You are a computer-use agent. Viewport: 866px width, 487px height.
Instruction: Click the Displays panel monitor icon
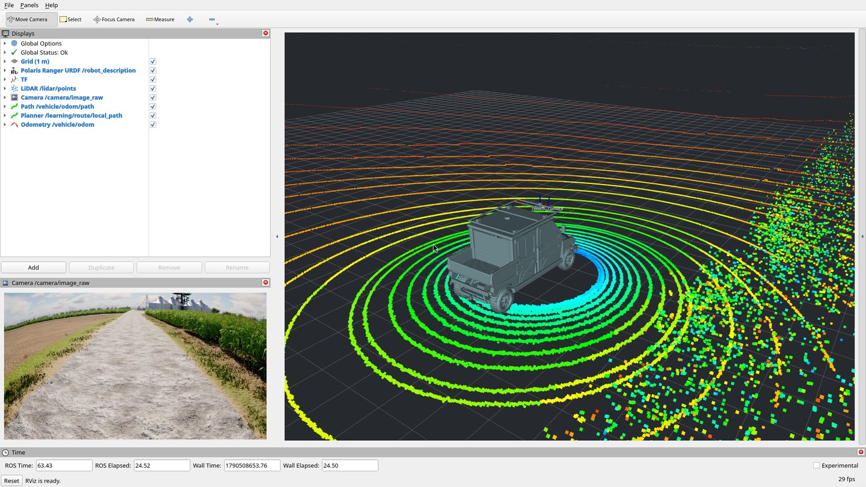coord(5,34)
